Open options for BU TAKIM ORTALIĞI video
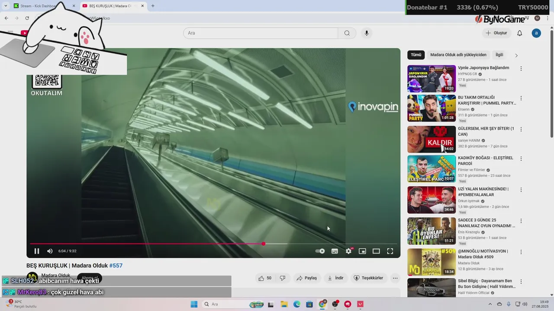This screenshot has height=311, width=554. pyautogui.click(x=521, y=98)
